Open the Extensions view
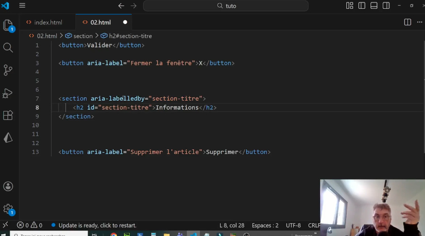Viewport: 425px width, 236px height. coord(8,115)
